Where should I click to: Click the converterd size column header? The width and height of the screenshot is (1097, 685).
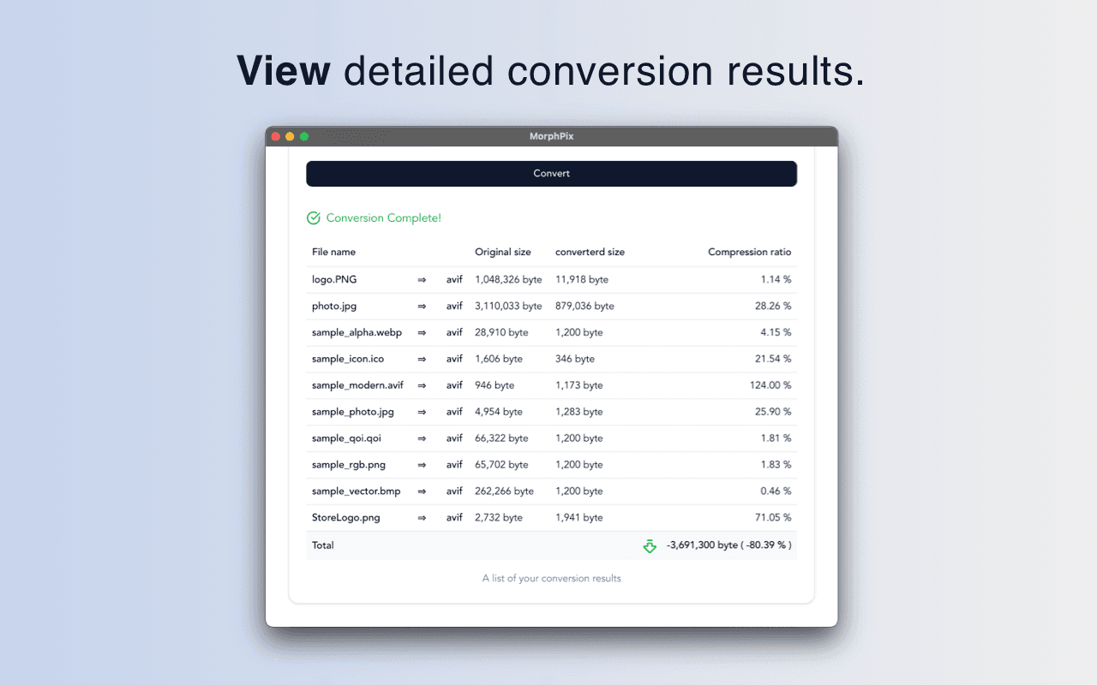coord(590,252)
